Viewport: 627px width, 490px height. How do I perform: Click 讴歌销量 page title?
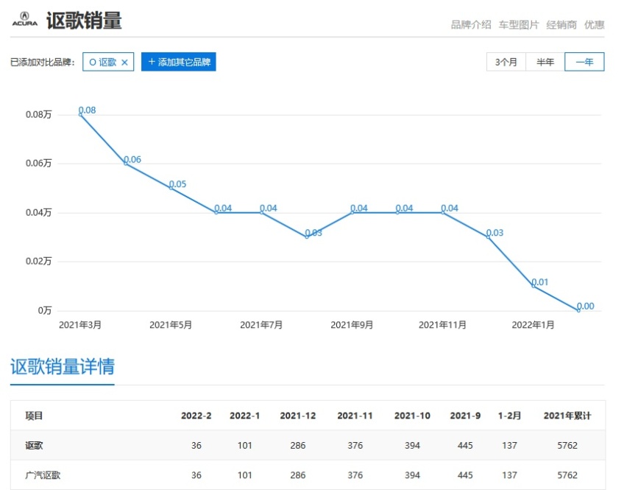tap(84, 21)
